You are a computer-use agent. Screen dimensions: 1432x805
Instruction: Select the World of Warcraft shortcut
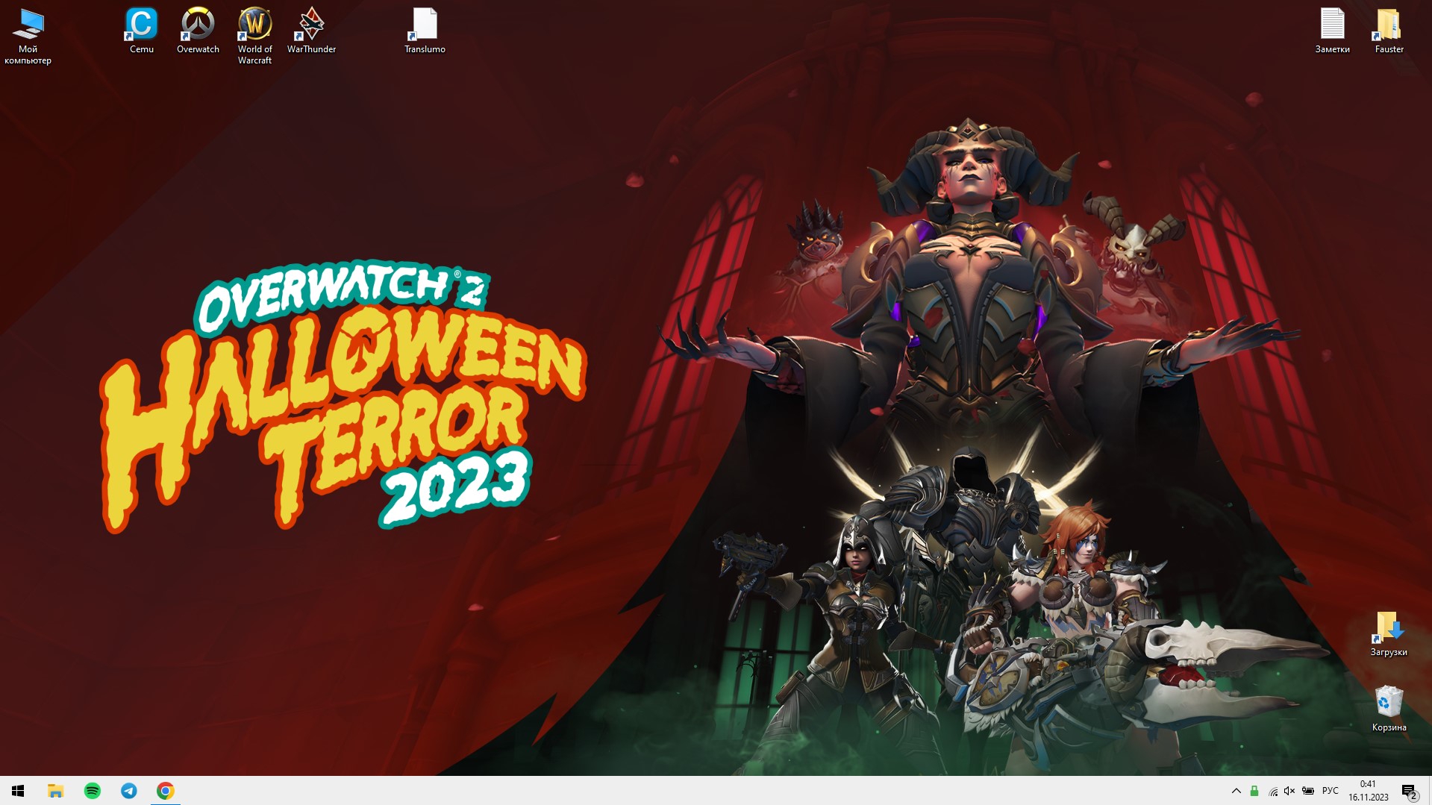point(254,36)
